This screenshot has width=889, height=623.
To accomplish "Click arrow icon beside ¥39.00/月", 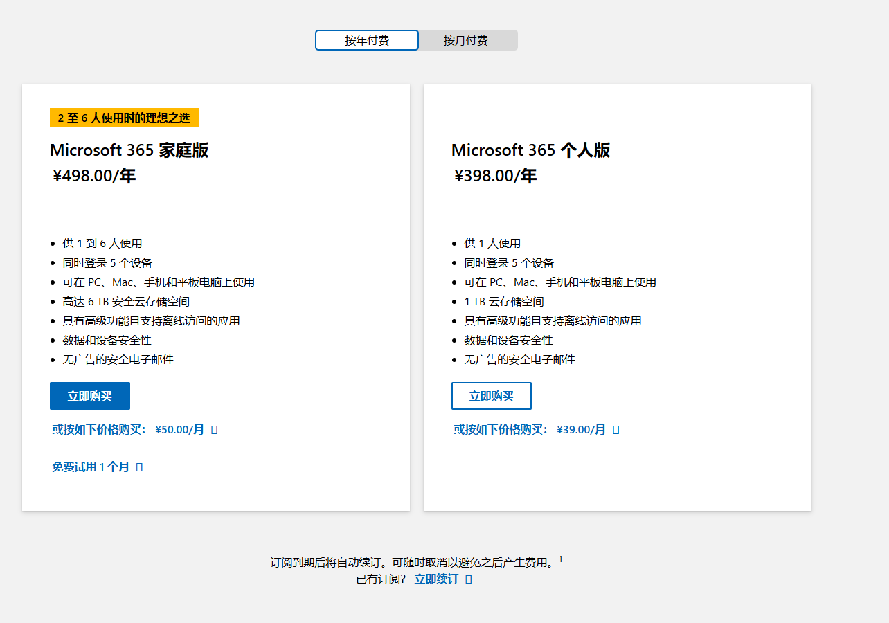I will click(x=616, y=429).
